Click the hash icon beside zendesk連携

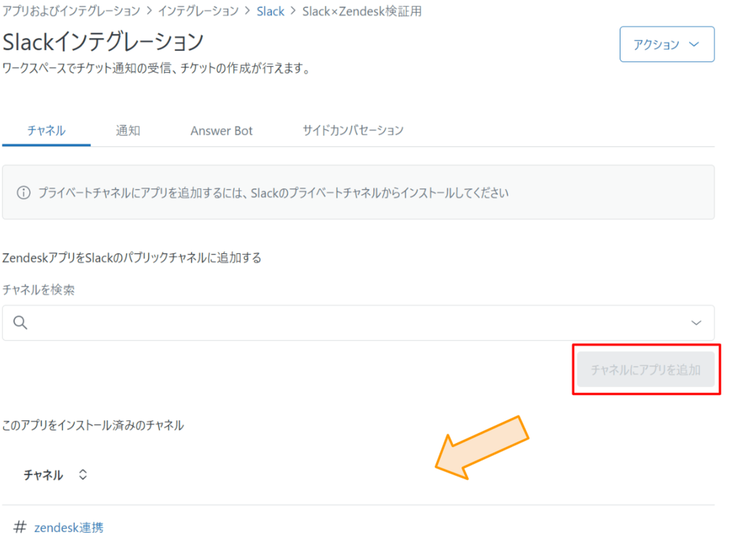[20, 527]
